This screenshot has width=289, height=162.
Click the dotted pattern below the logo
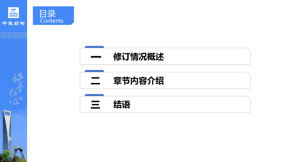[14, 35]
